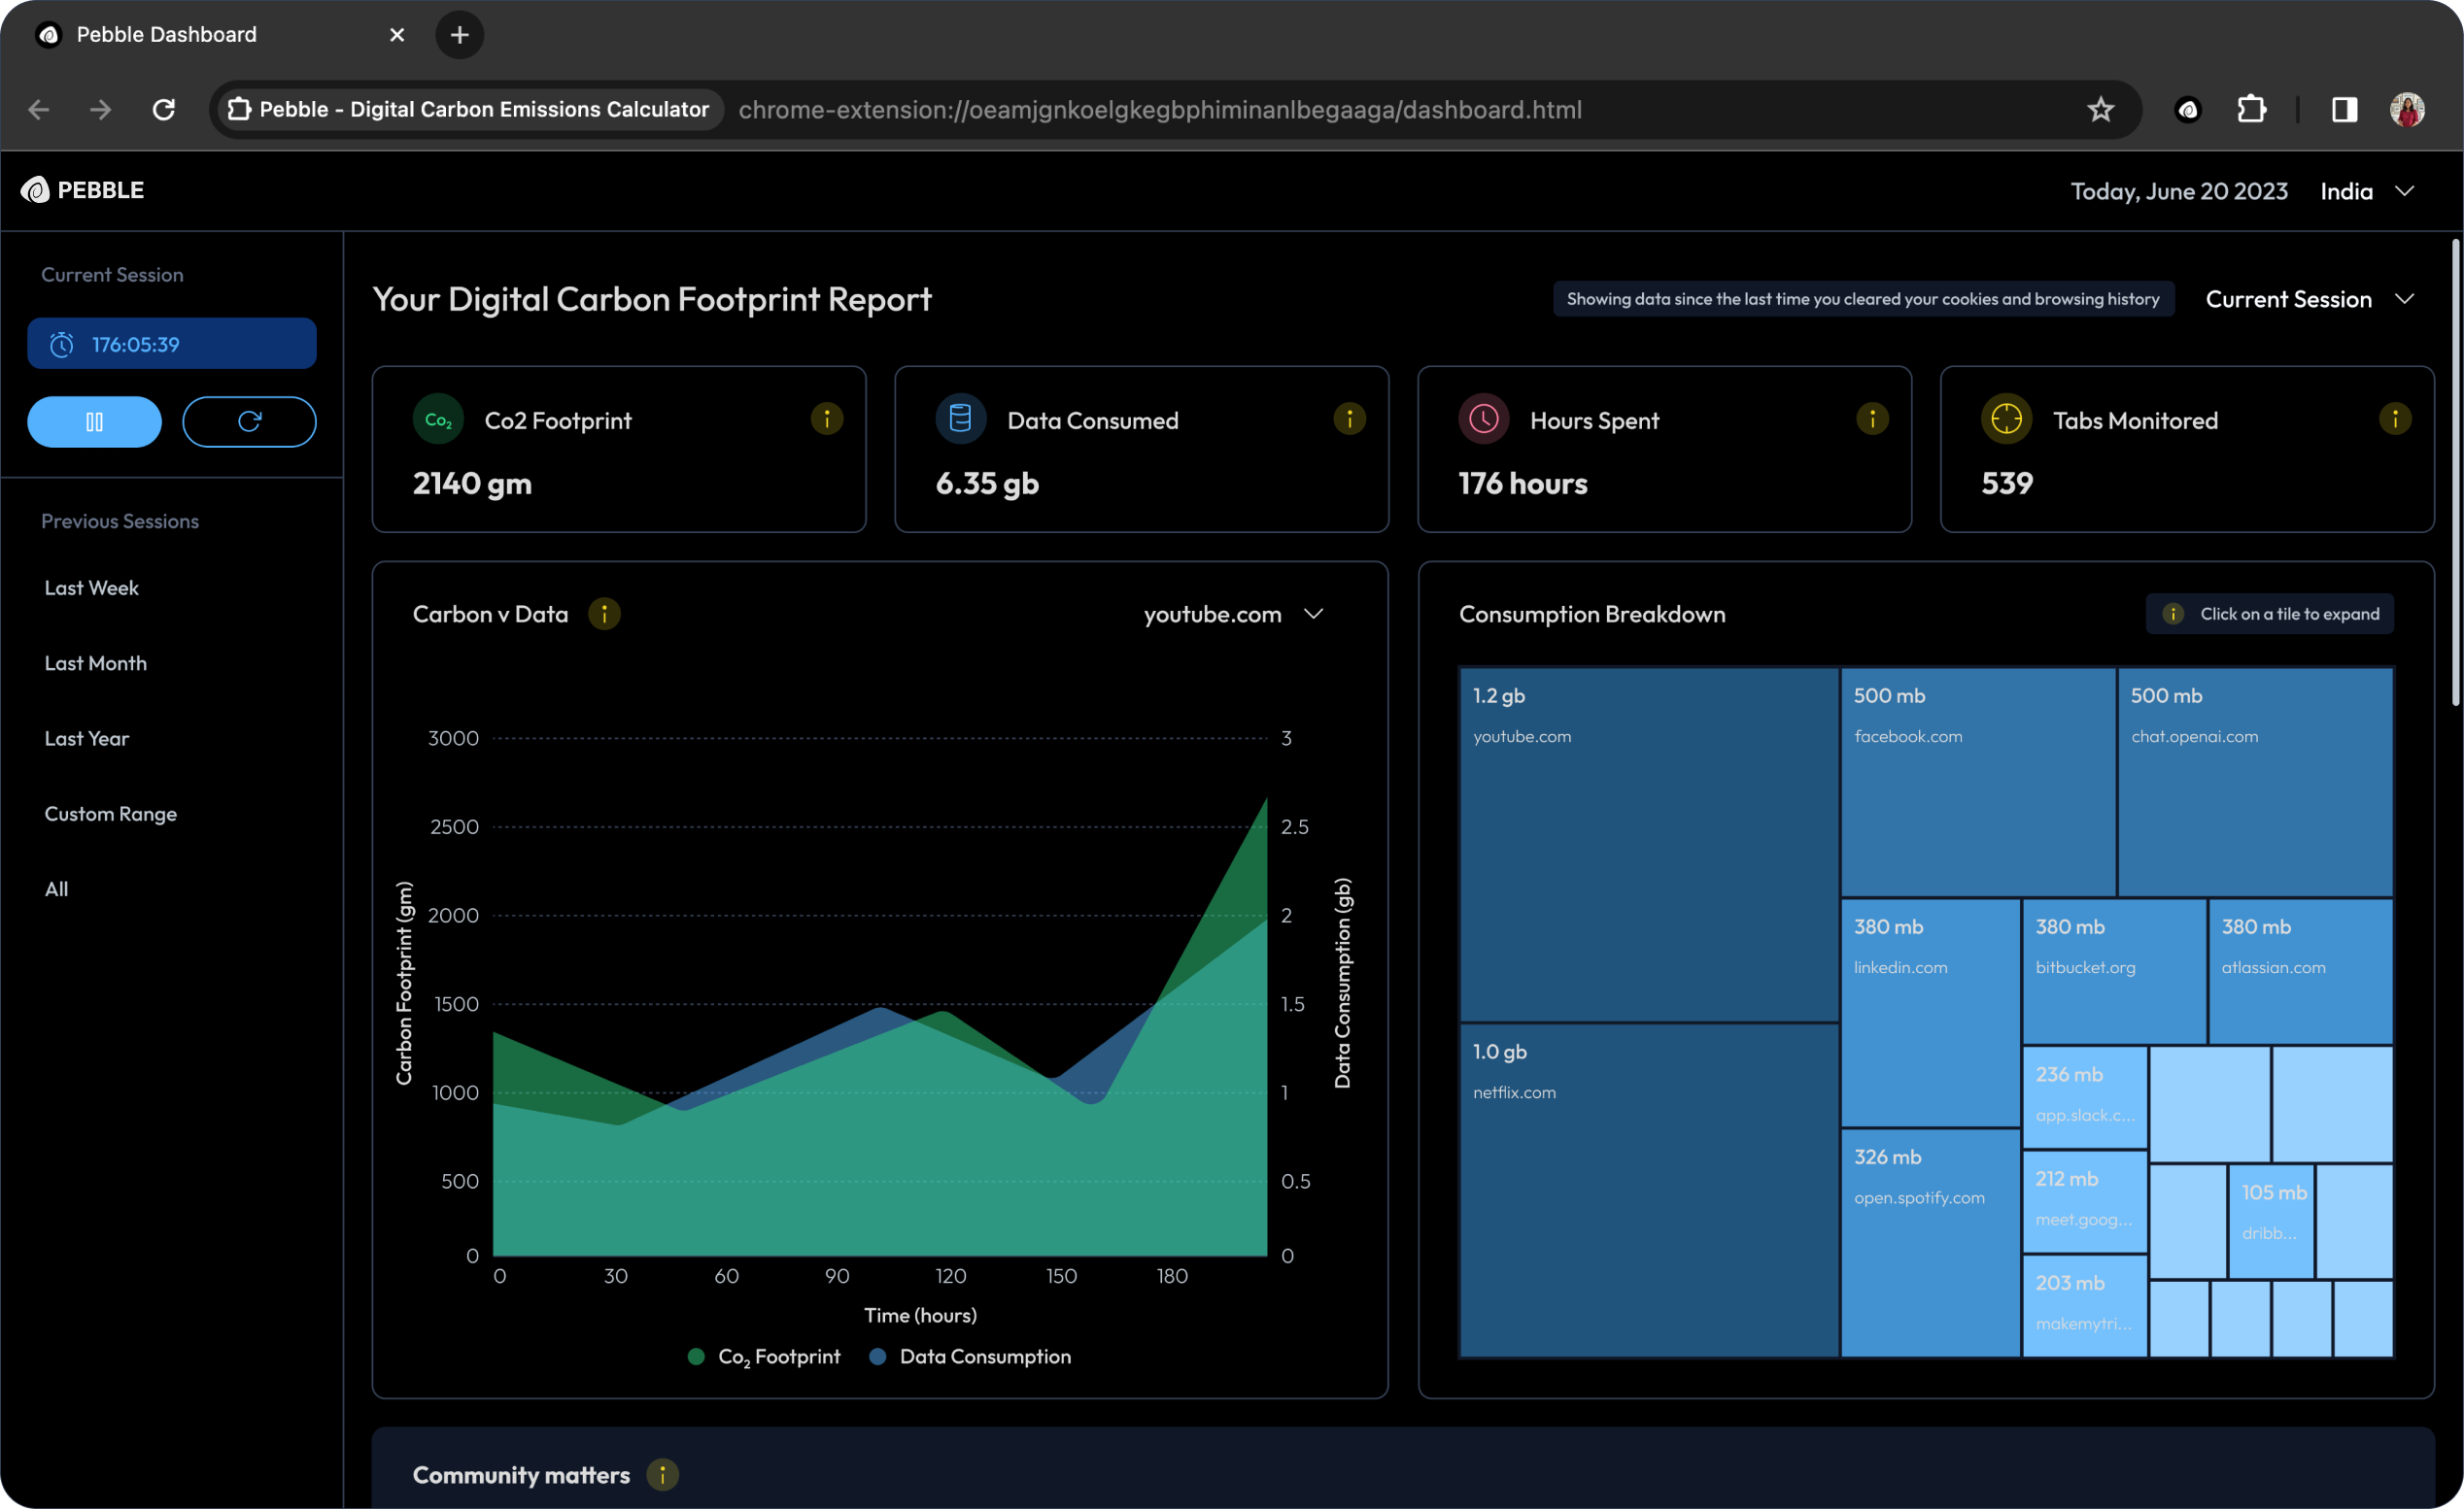Screen dimensions: 2464x1509
Task: Show info for Community matters section
Action: click(x=662, y=1474)
